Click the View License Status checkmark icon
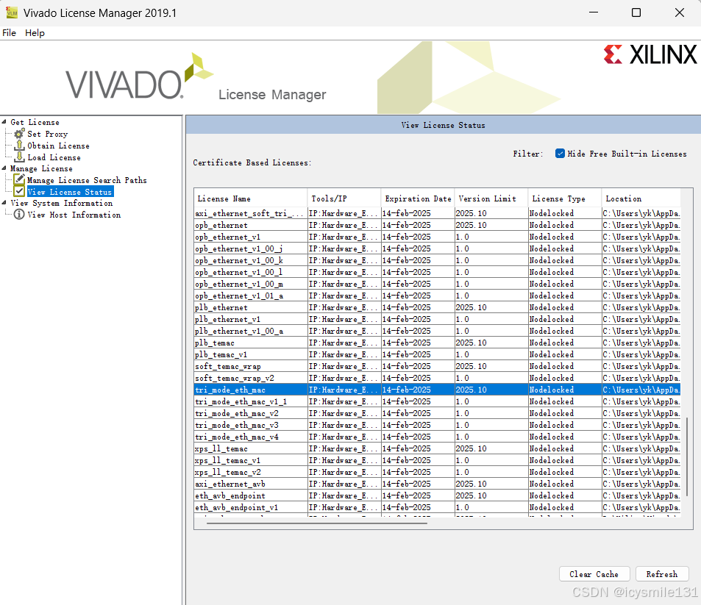 19,191
